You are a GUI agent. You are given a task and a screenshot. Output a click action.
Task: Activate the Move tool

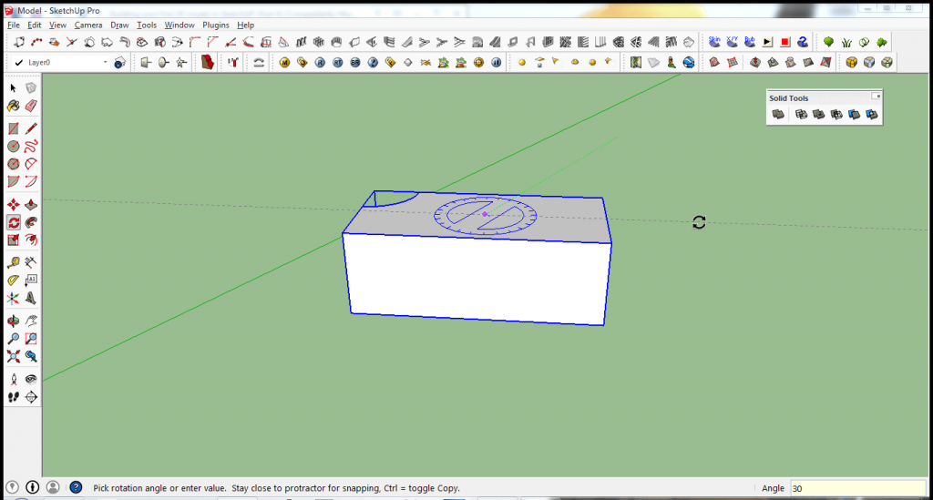pyautogui.click(x=13, y=205)
